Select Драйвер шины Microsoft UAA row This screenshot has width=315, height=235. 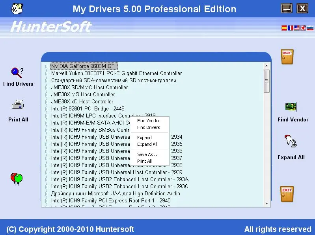point(116,194)
